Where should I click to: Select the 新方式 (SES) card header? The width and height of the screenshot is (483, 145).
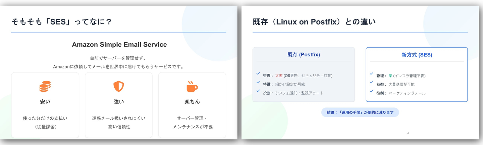417,55
